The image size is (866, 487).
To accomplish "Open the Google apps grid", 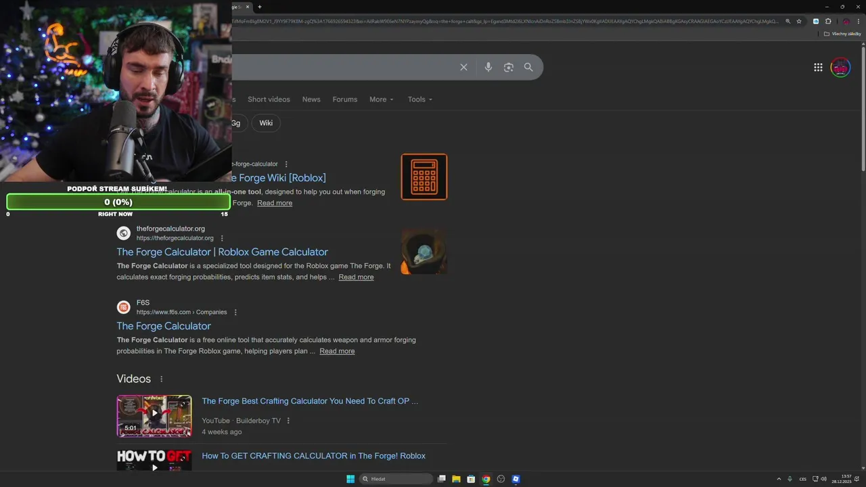I will pyautogui.click(x=818, y=67).
